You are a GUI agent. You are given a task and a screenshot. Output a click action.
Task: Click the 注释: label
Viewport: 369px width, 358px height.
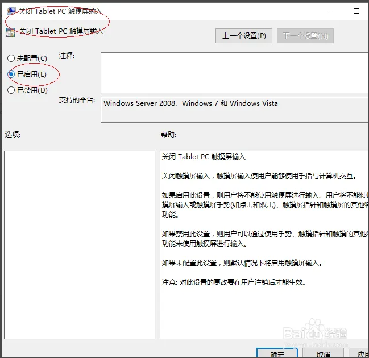point(67,56)
